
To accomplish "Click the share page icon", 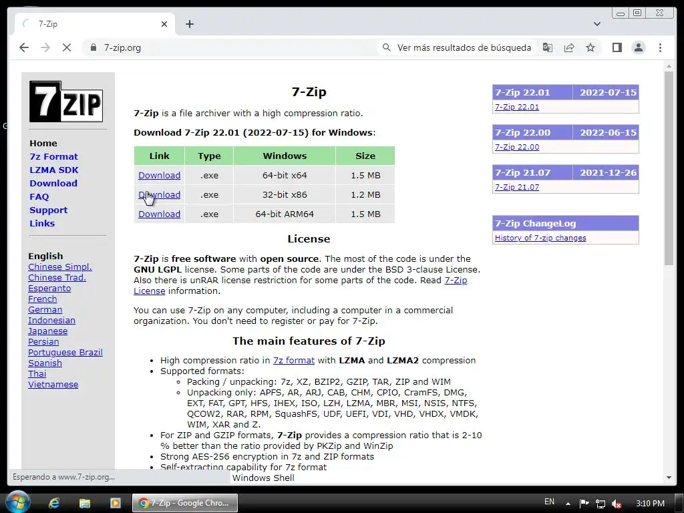I will click(569, 47).
